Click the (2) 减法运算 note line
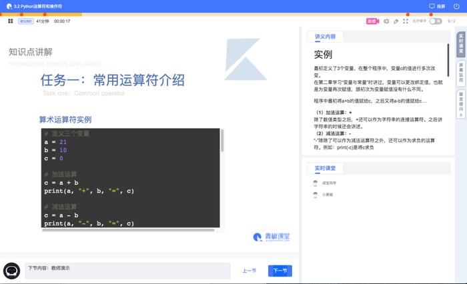 (334, 133)
